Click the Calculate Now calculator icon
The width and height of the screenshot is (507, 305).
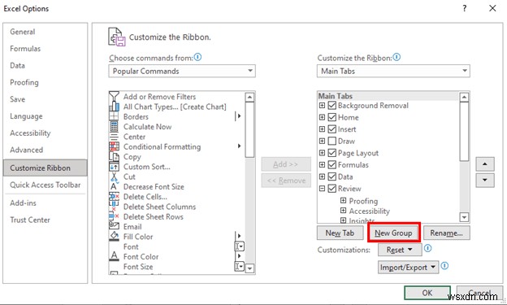(114, 127)
